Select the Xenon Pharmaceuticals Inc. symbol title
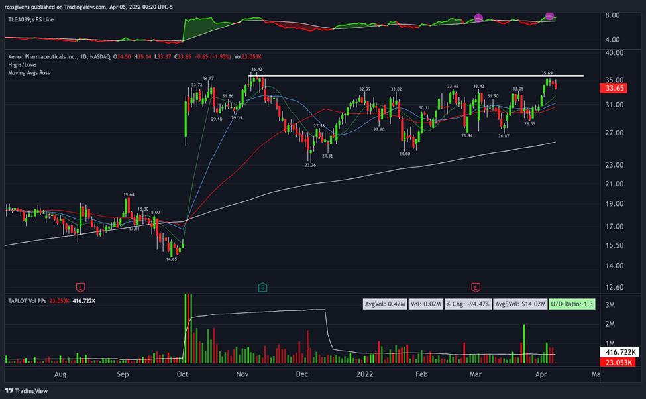This screenshot has width=646, height=399. click(x=59, y=57)
